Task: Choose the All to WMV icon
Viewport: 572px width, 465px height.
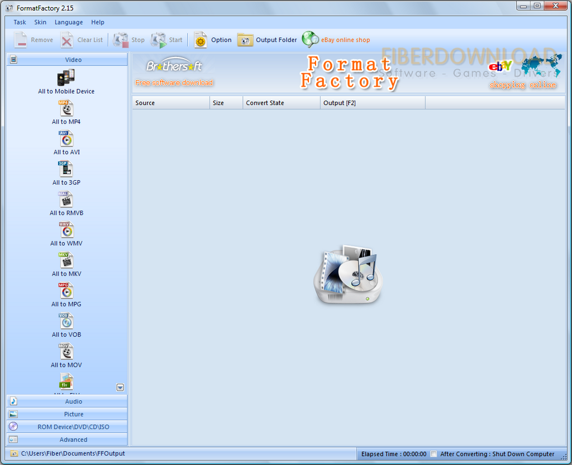Action: click(66, 230)
